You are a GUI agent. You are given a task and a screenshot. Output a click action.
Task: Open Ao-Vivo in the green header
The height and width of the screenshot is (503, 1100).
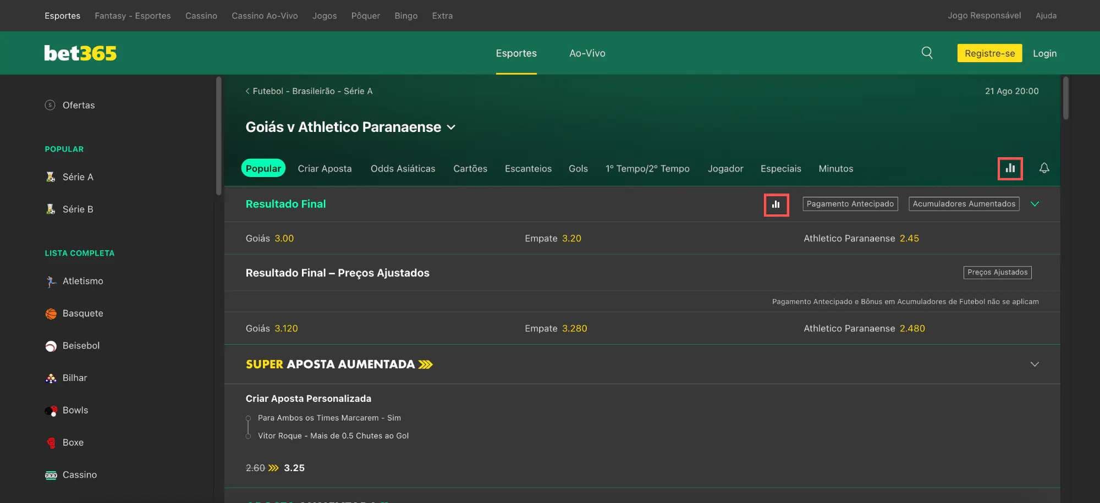pos(587,53)
